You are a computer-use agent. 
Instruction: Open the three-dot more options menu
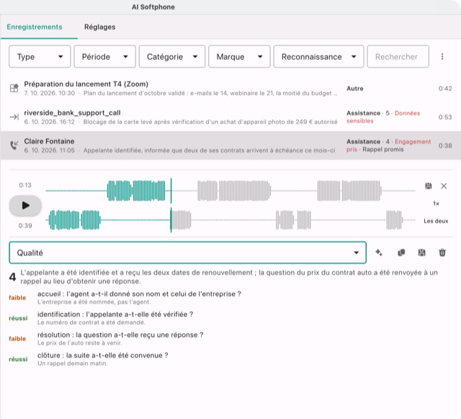442,56
